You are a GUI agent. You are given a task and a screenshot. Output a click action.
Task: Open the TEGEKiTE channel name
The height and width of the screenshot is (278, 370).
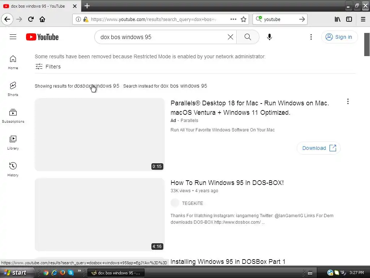[192, 203]
